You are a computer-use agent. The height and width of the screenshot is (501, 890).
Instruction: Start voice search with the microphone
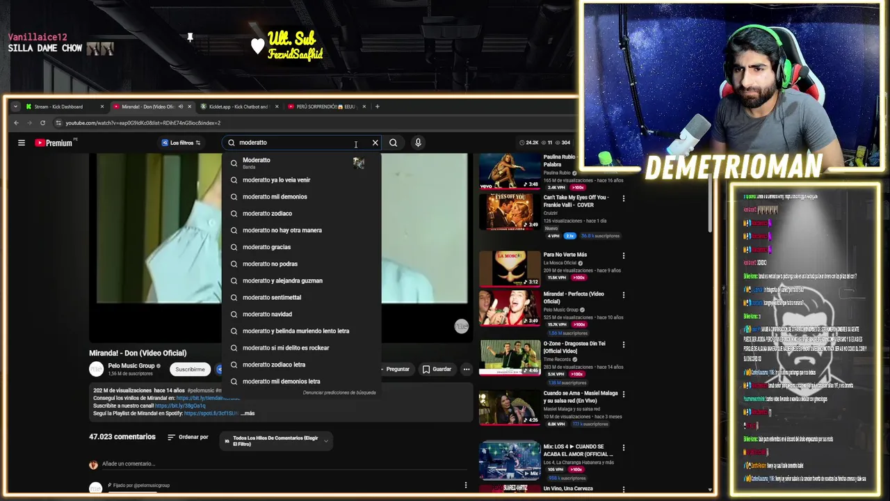click(418, 143)
